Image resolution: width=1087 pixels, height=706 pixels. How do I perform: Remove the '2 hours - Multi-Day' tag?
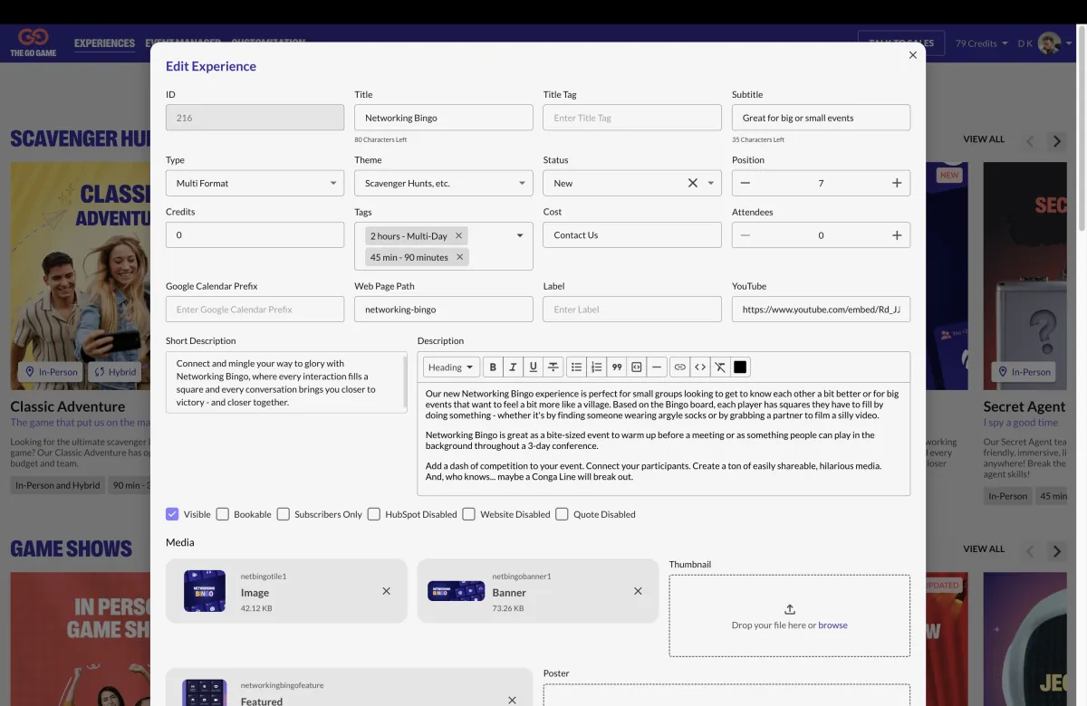click(x=458, y=235)
